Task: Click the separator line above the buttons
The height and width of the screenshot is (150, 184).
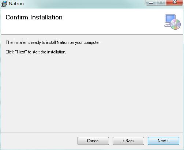Action: tap(92, 132)
